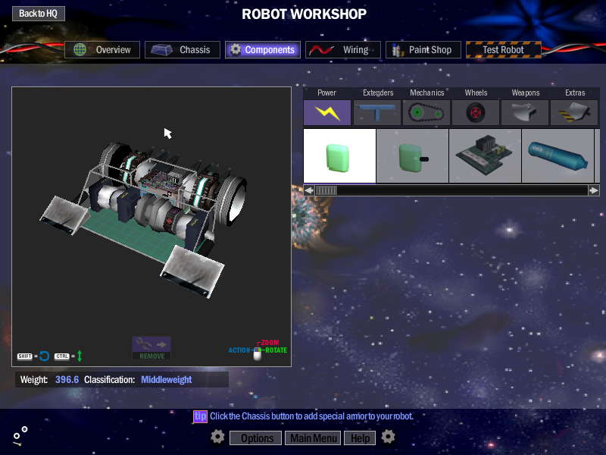Screen dimensions: 606x455
Task: Click the Remove component pliers button
Action: [151, 348]
